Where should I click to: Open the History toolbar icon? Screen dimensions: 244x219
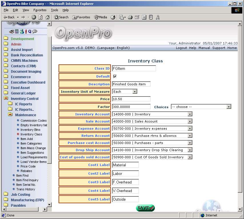click(113, 17)
